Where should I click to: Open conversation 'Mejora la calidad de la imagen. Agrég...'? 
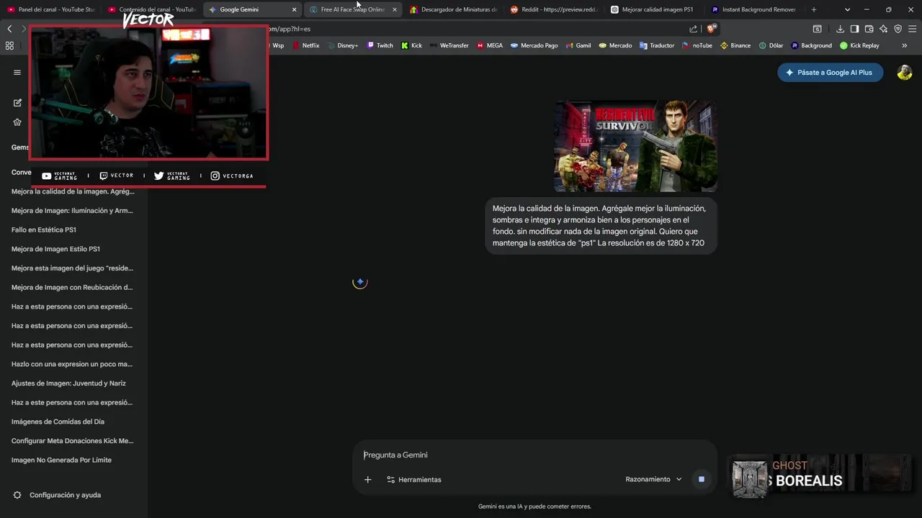point(73,191)
